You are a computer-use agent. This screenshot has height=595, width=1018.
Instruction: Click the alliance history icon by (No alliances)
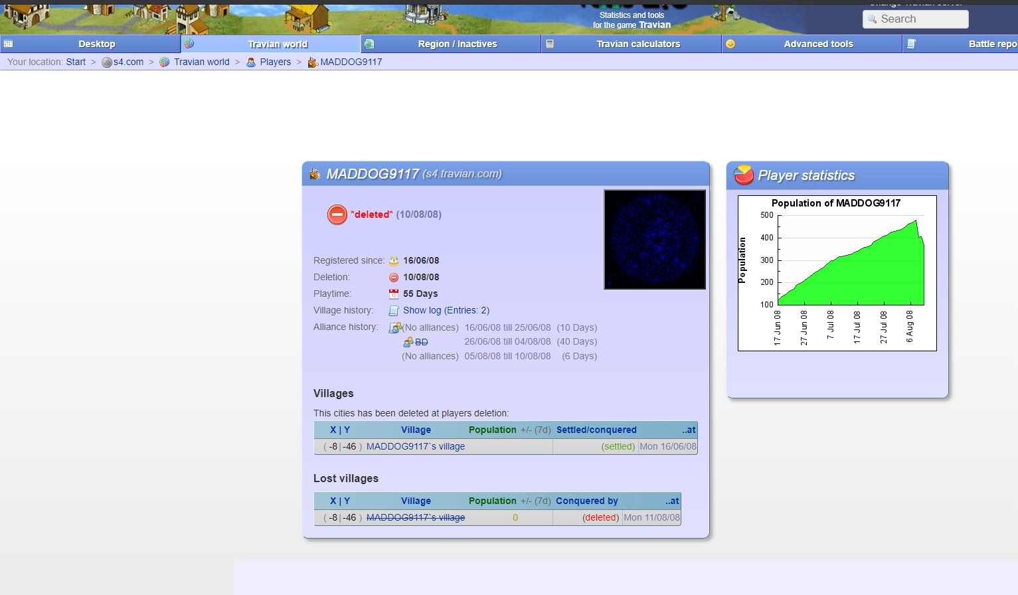[396, 327]
